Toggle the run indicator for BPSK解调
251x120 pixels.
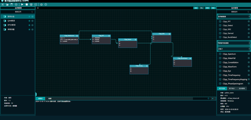click(29, 25)
